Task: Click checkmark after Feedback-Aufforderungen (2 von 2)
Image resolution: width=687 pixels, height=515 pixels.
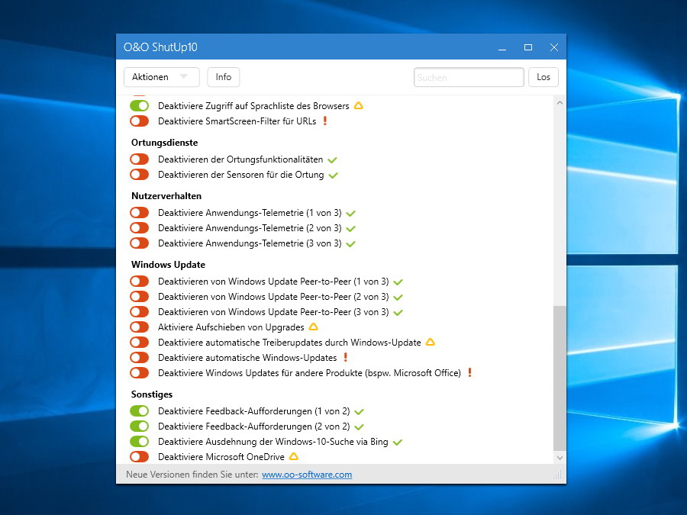Action: [360, 427]
